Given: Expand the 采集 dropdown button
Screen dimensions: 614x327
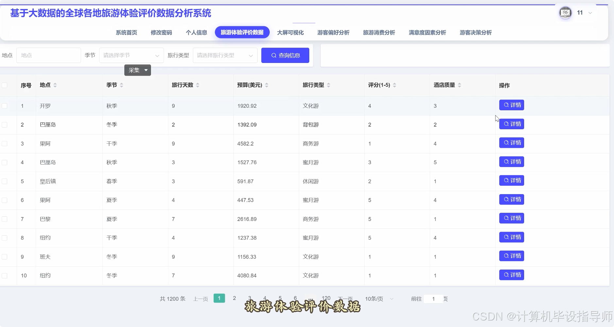Looking at the screenshot, I should 138,70.
